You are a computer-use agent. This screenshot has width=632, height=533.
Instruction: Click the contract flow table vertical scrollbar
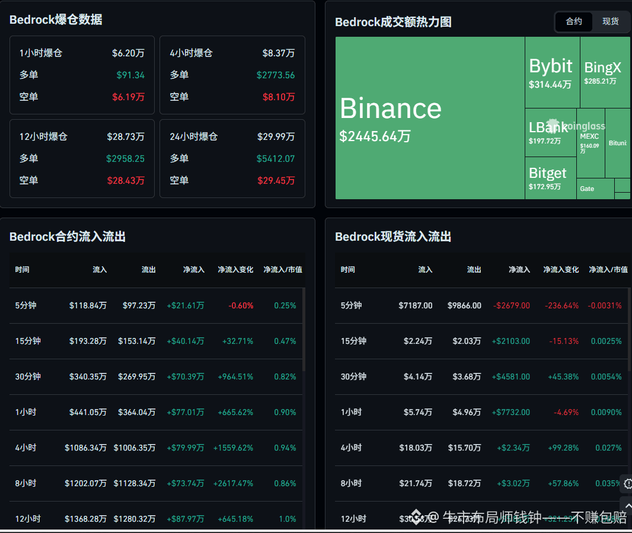(304, 330)
